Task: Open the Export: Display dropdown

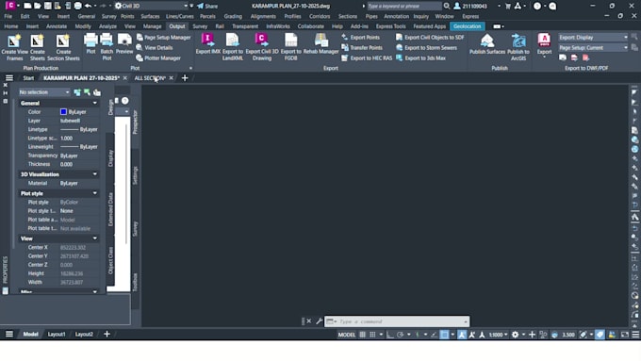Action: tap(593, 37)
